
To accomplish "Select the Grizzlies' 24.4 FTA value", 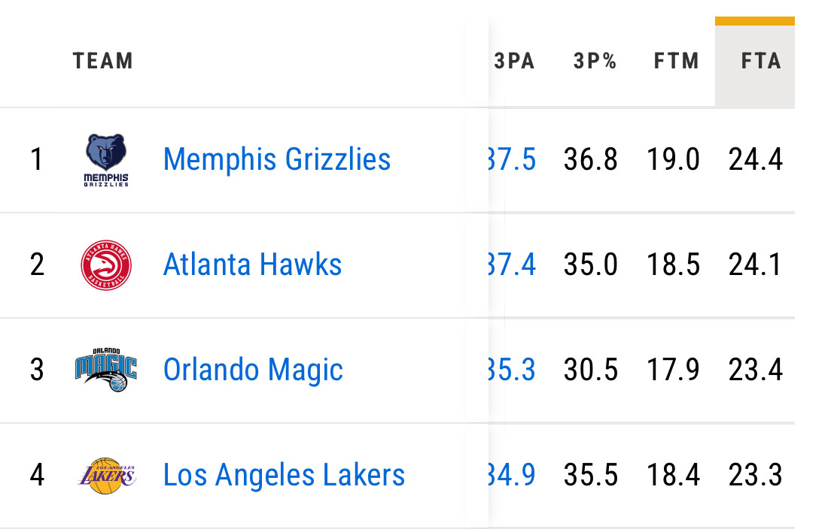I will [x=756, y=159].
